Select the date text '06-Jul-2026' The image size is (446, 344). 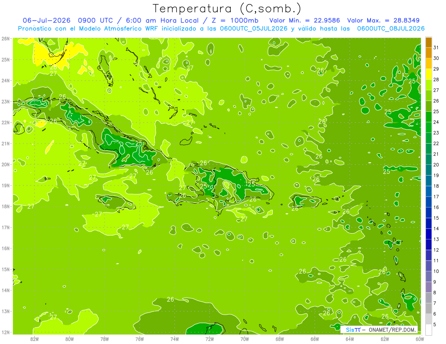[46, 20]
